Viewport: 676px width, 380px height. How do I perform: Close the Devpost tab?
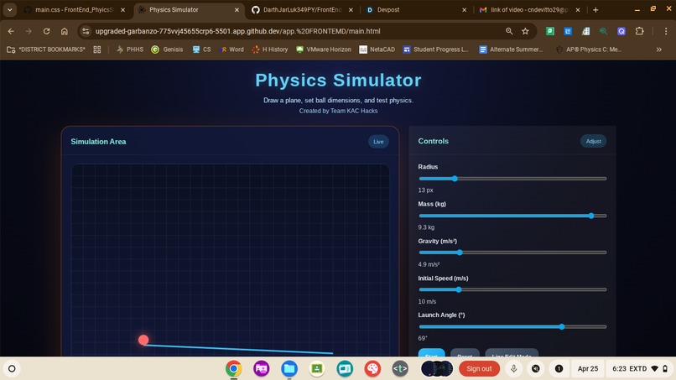[x=465, y=9]
